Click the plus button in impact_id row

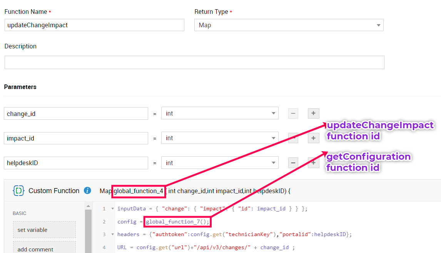[313, 138]
